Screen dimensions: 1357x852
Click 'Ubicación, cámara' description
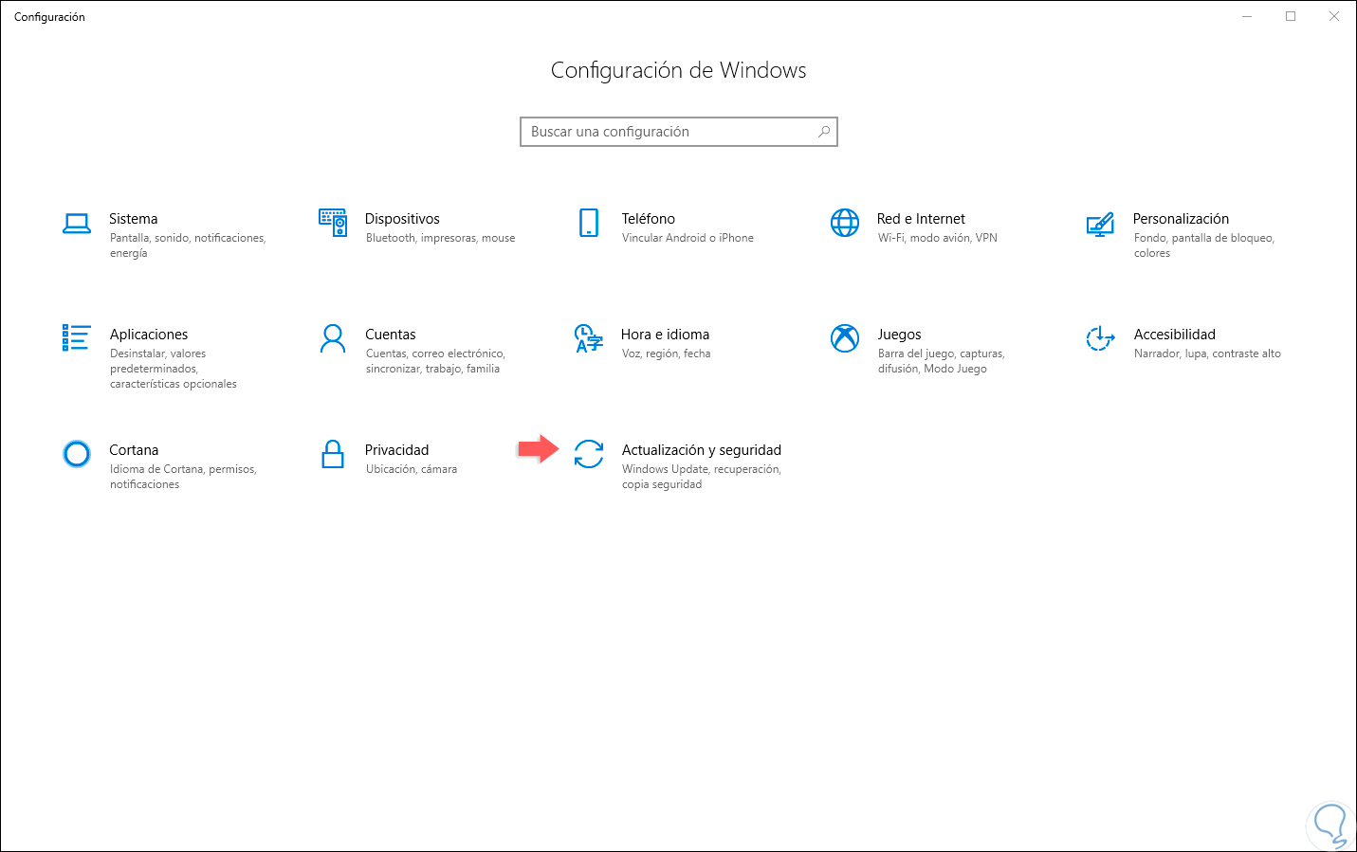click(x=412, y=469)
